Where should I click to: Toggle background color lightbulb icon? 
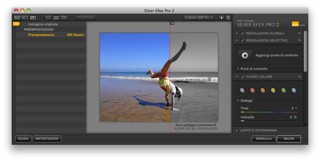[221, 18]
